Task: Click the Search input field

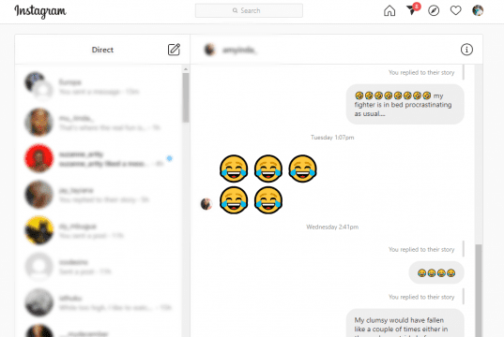Action: tap(249, 10)
